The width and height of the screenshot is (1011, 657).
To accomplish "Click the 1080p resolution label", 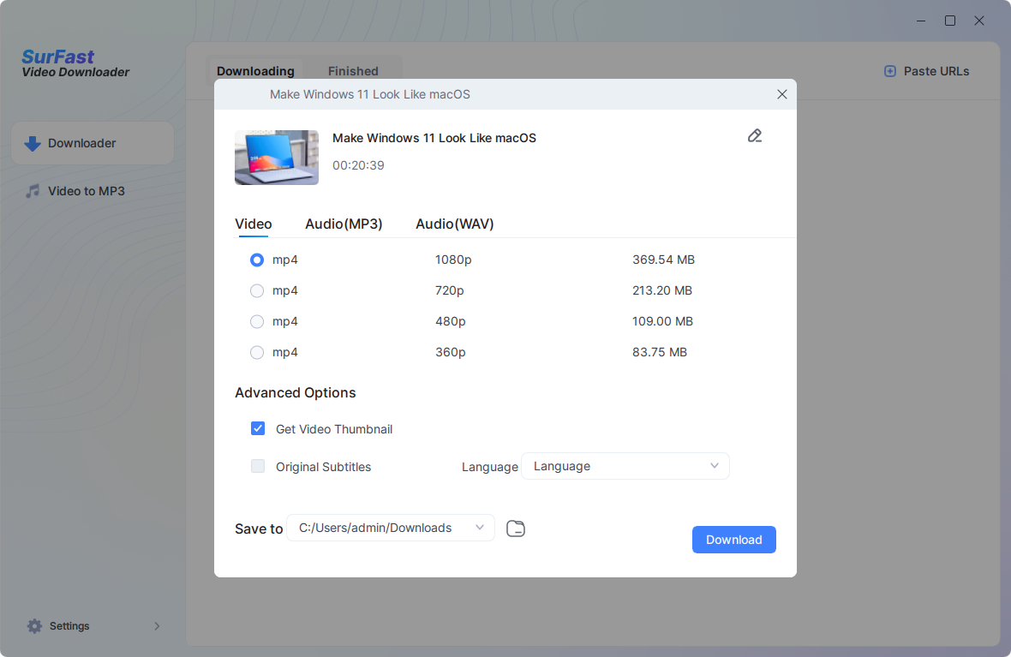I will [x=453, y=260].
